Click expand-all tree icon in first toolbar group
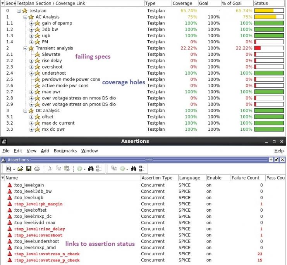The image size is (287, 265). click(x=99, y=169)
